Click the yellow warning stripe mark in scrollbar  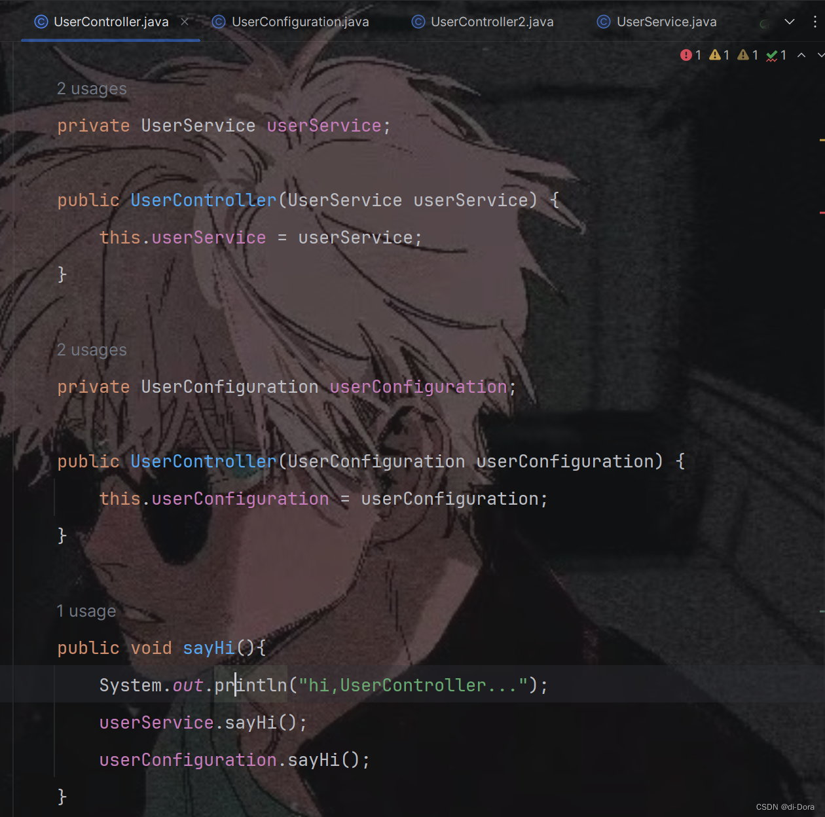pyautogui.click(x=822, y=139)
